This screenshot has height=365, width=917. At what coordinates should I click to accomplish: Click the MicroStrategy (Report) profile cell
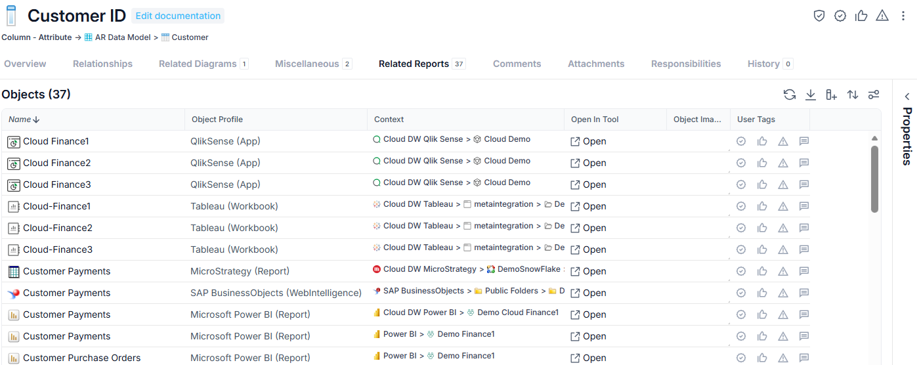coord(240,271)
